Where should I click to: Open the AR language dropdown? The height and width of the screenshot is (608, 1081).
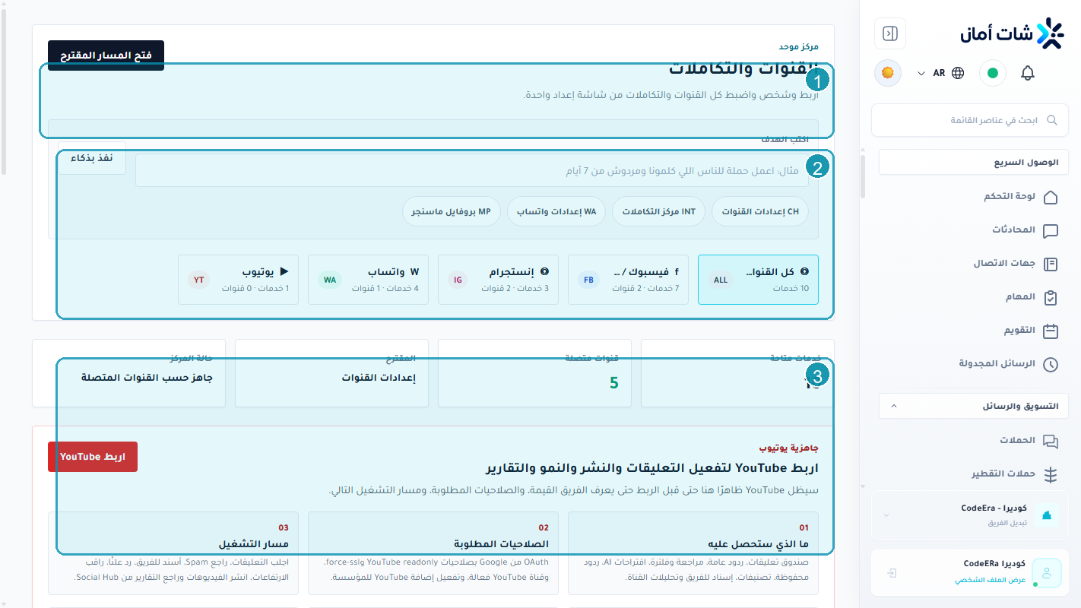pos(940,73)
